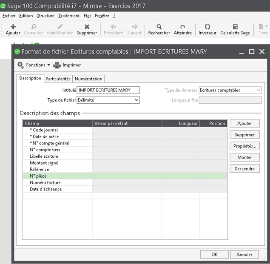Select the Date de pièce row
The width and height of the screenshot is (270, 264).
pos(125,136)
